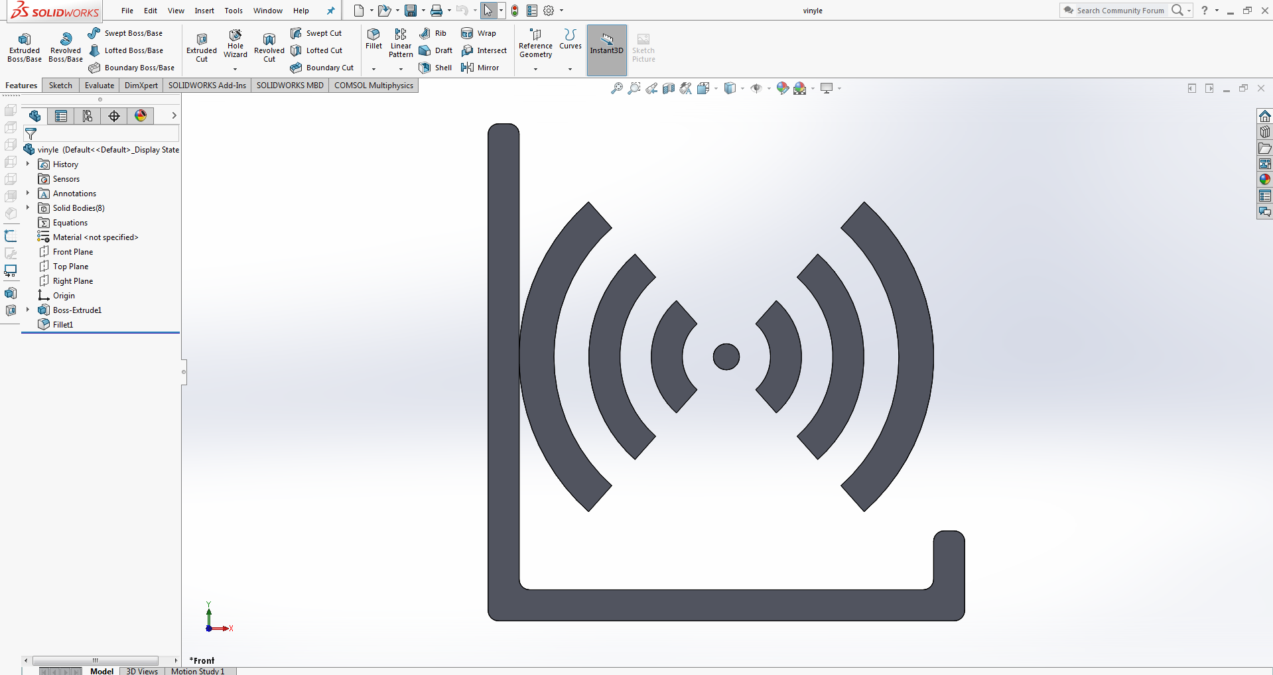Screen dimensions: 1273x675
Task: Pin the menu bar
Action: click(x=330, y=11)
